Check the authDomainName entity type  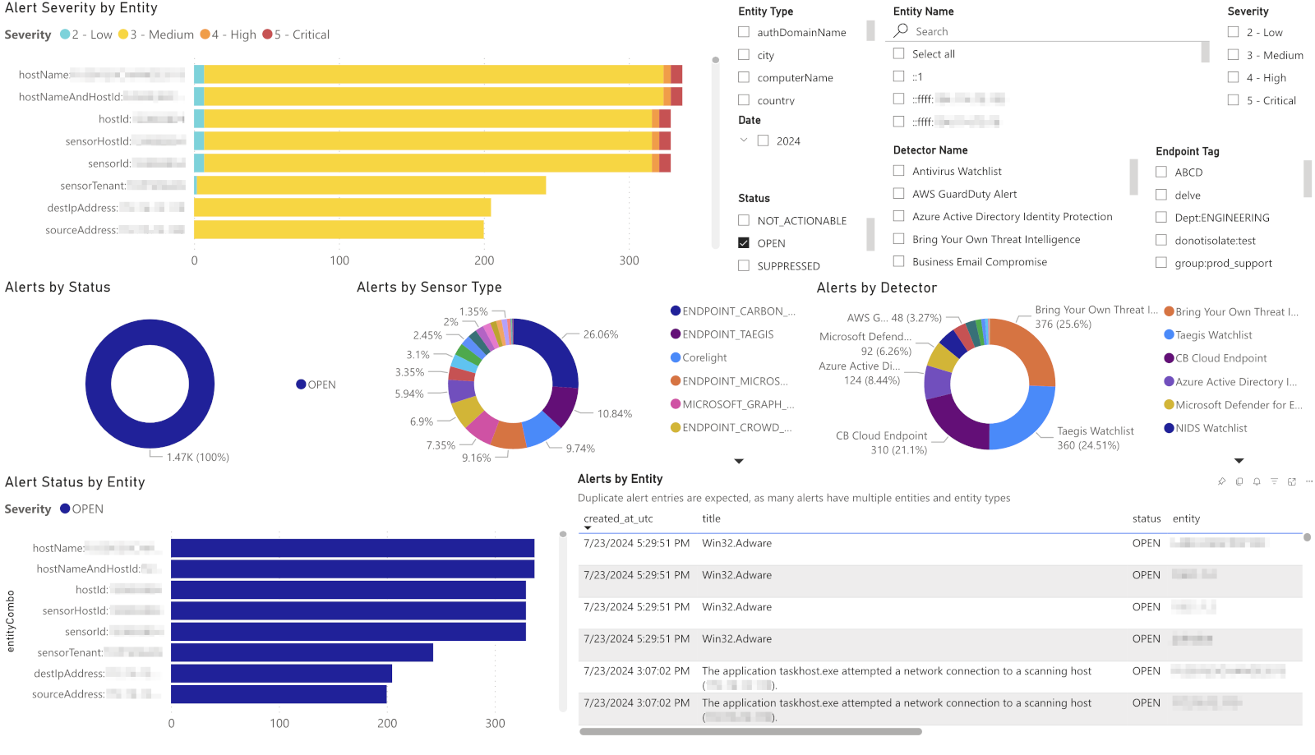point(744,32)
